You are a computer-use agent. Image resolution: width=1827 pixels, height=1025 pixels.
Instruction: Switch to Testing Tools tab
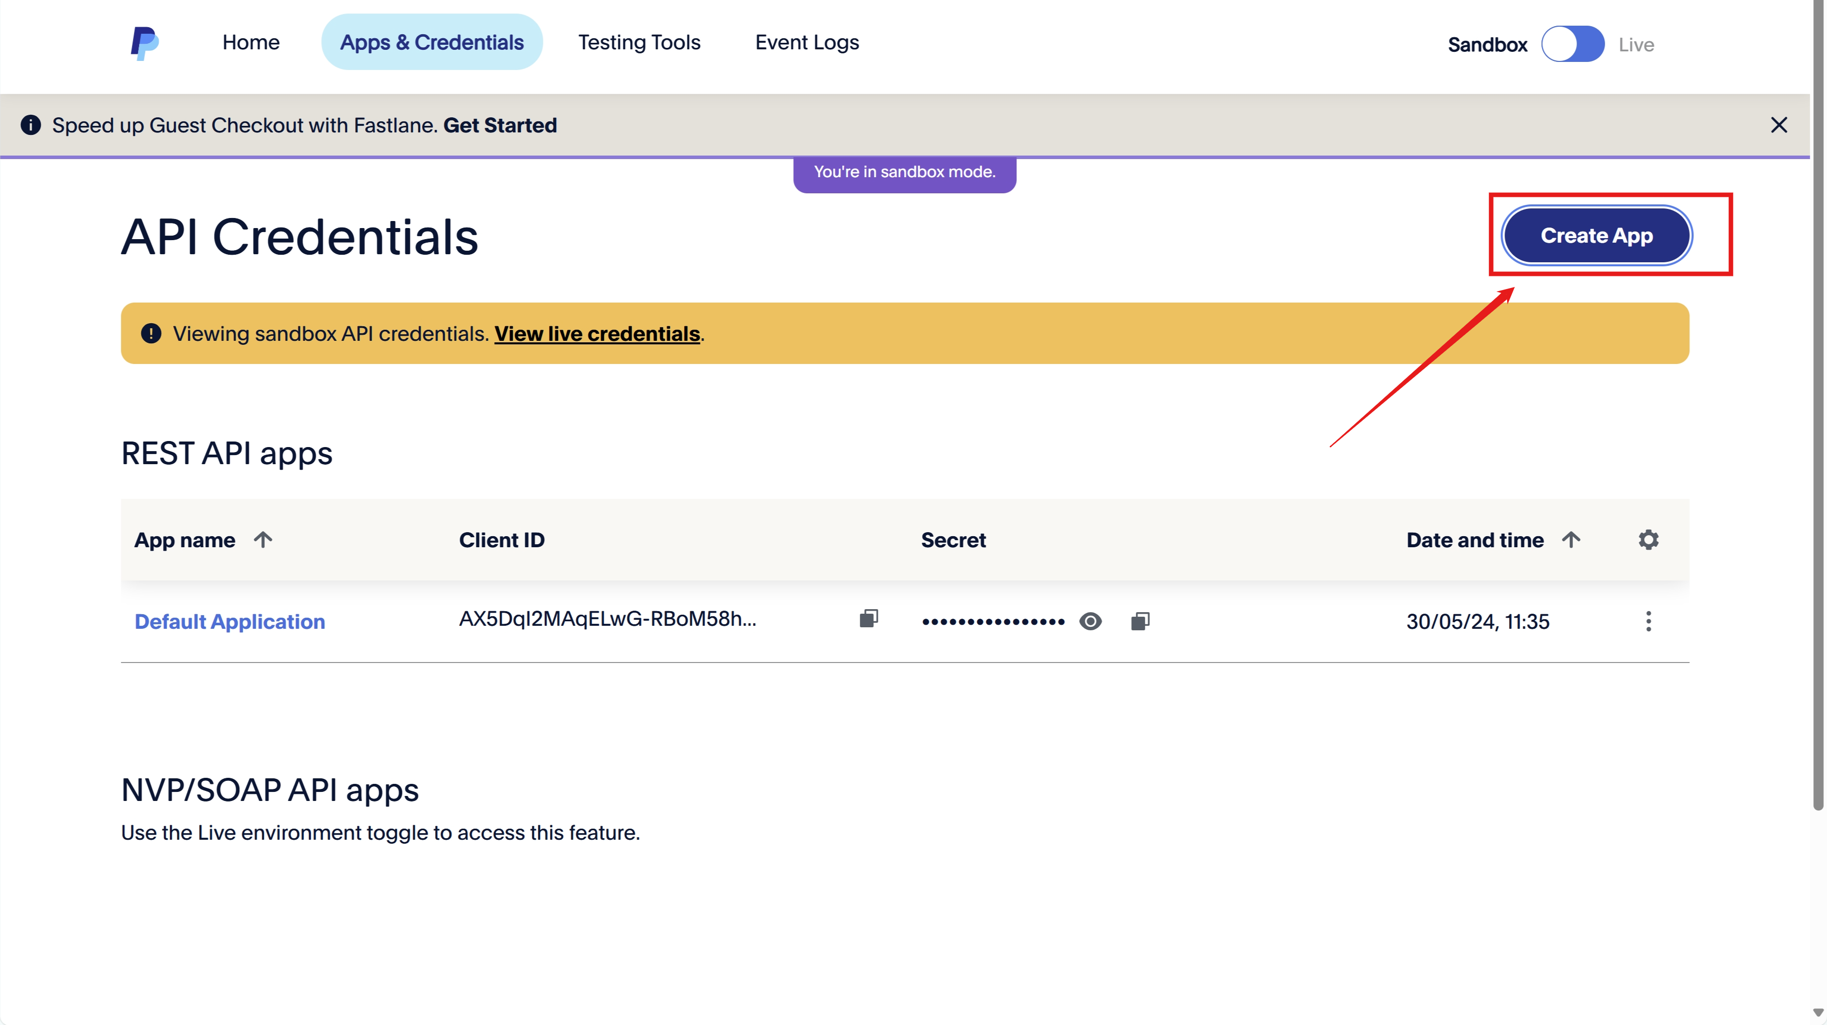[x=639, y=42]
